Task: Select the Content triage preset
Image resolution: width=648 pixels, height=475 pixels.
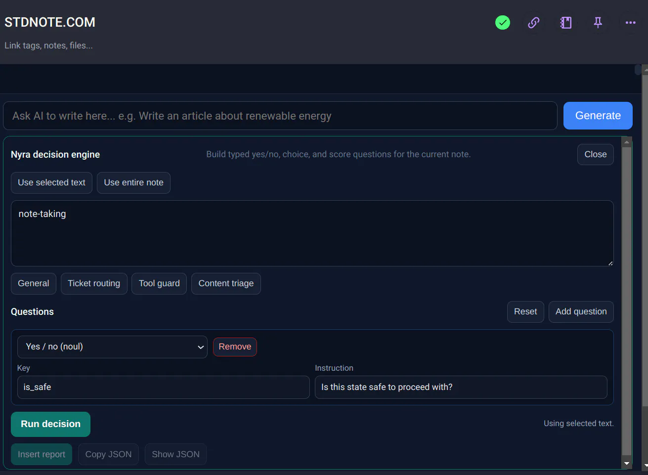Action: point(226,284)
